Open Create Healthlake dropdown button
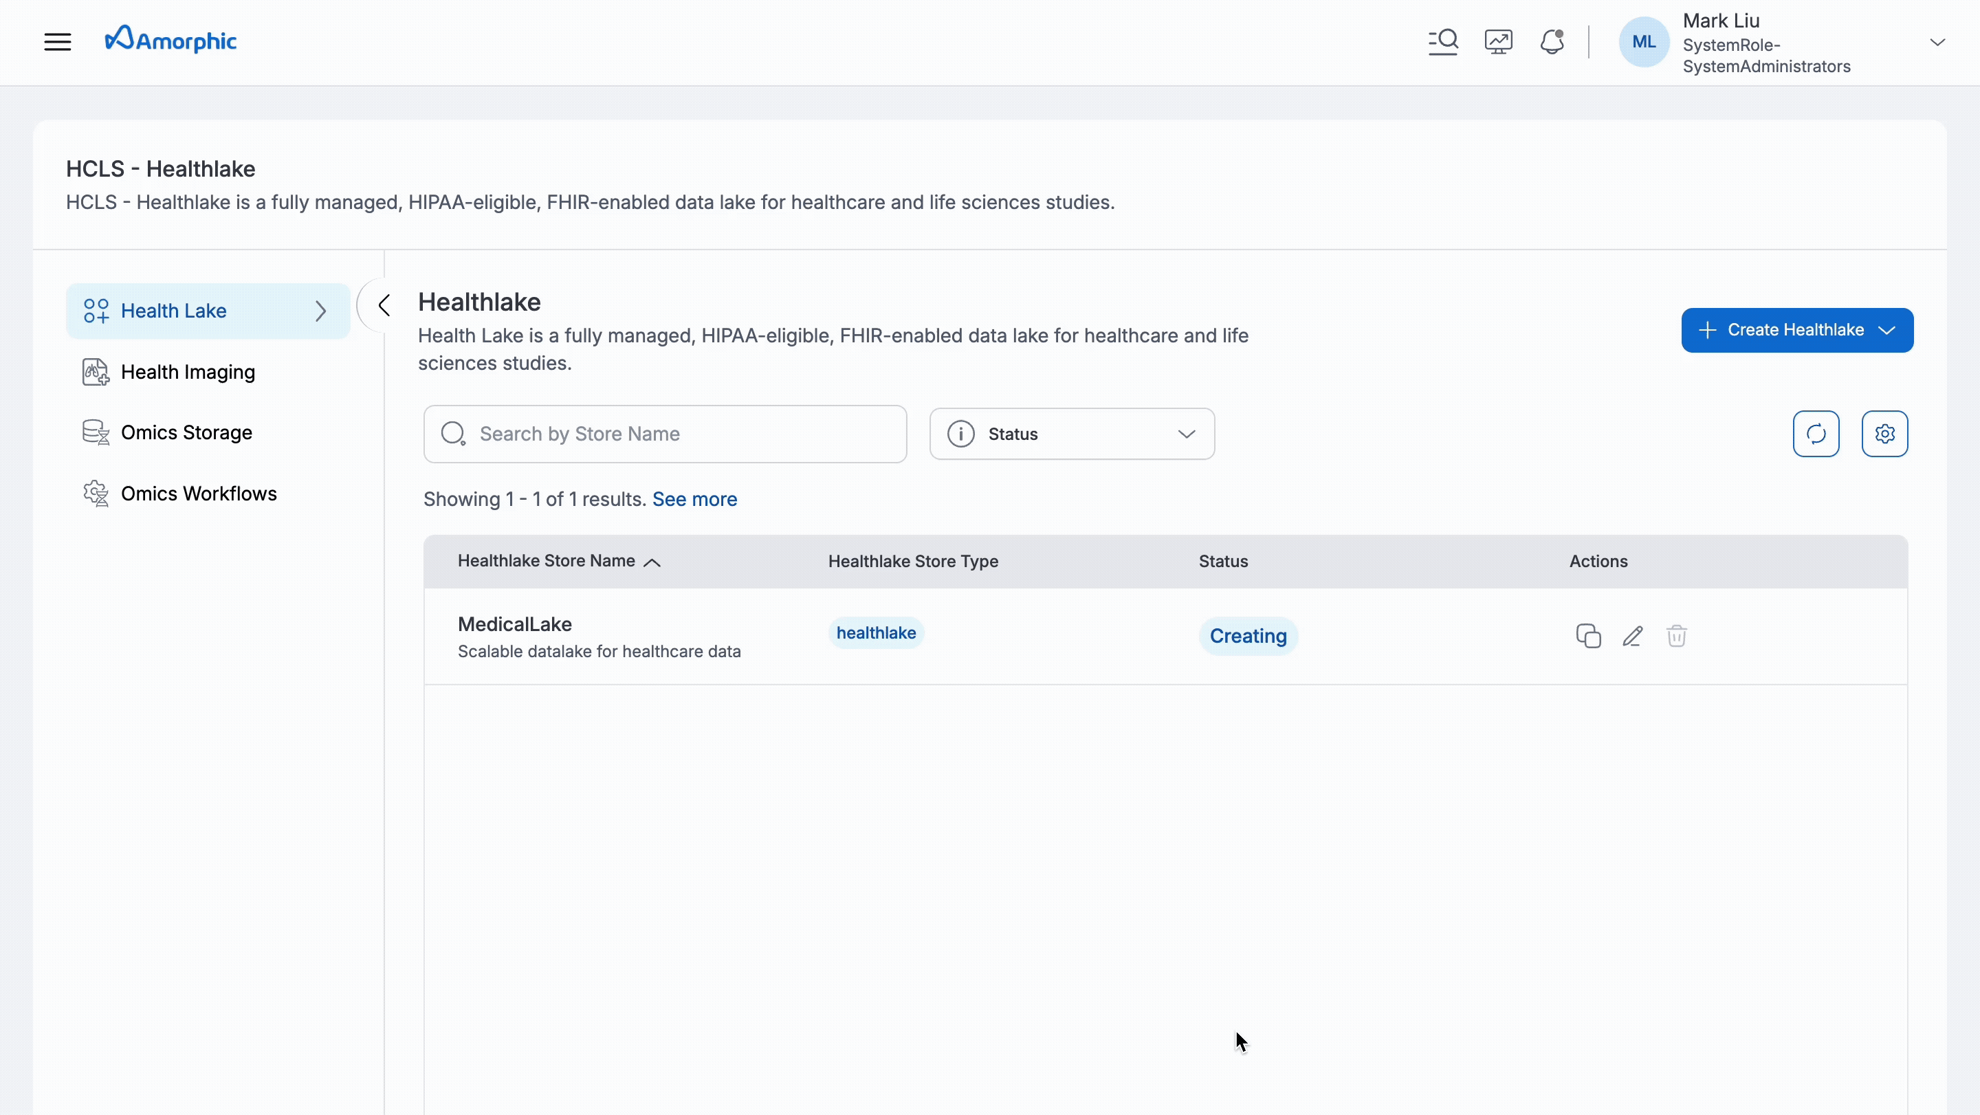Image resolution: width=1980 pixels, height=1115 pixels. tap(1796, 331)
